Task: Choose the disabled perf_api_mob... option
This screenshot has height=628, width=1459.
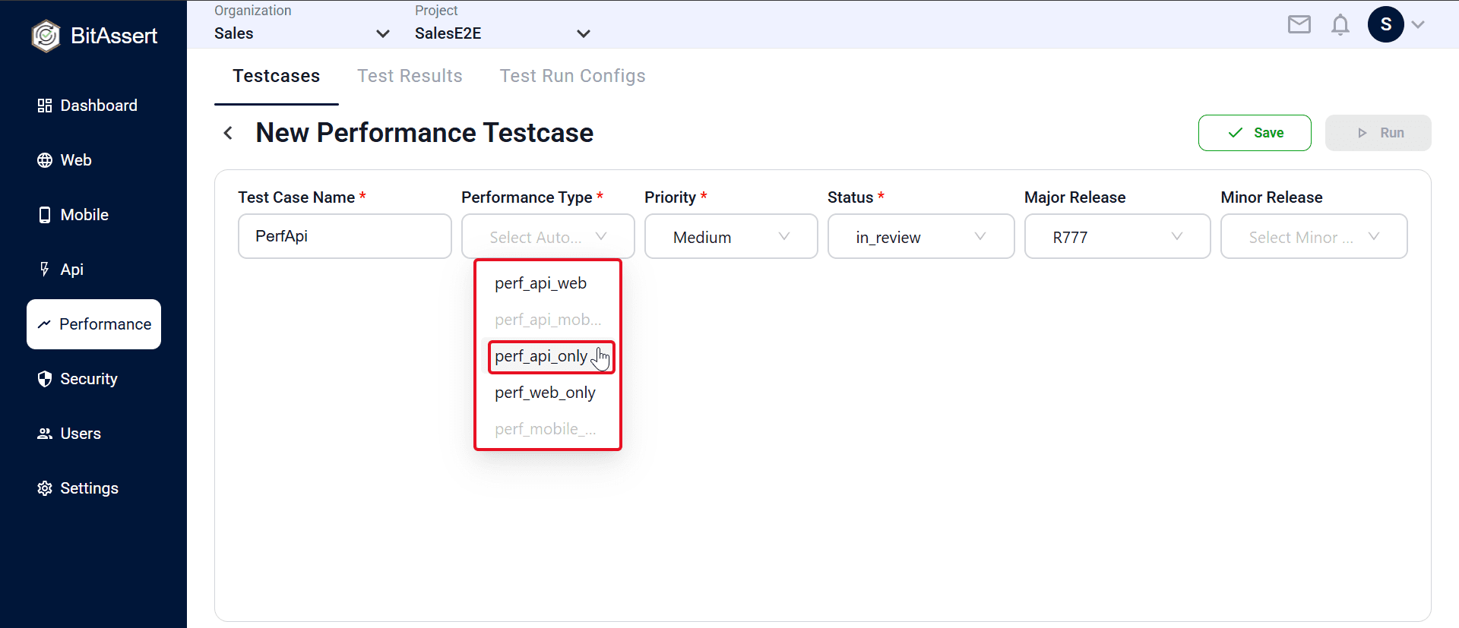Action: coord(548,320)
